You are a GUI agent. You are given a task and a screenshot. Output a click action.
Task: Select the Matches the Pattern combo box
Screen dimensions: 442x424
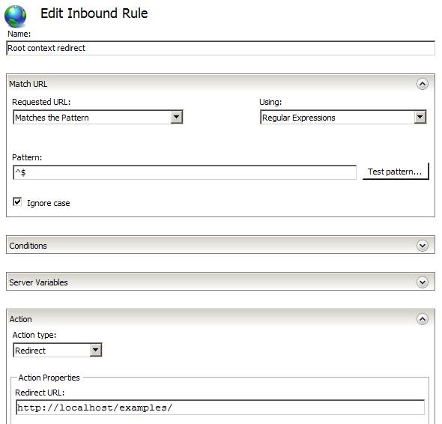tap(98, 117)
